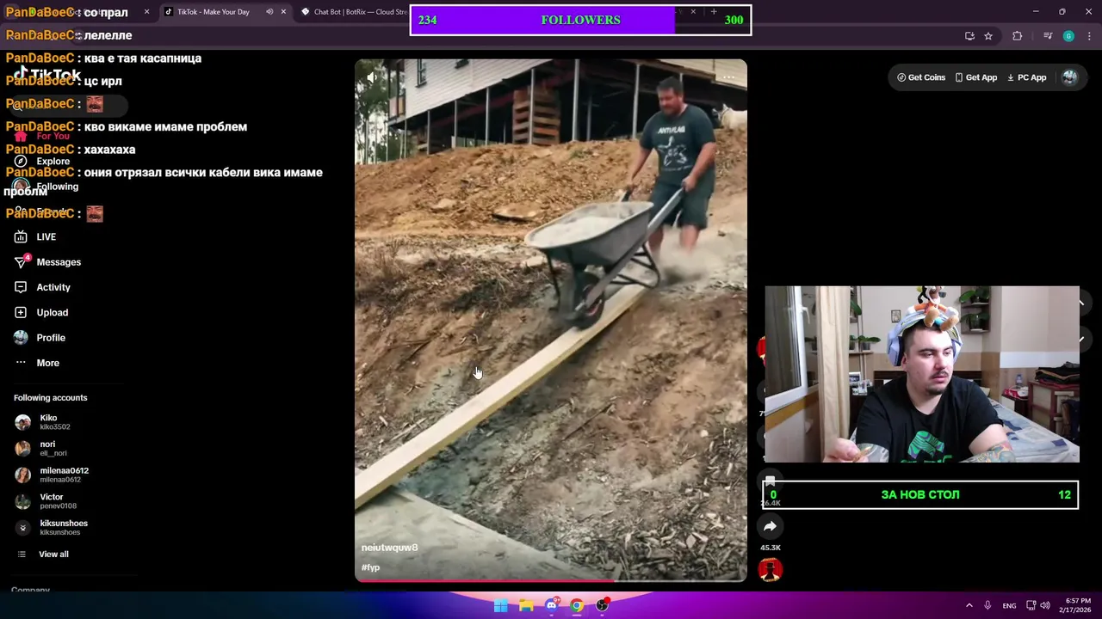The image size is (1102, 619).
Task: Click the TikTok logo
Action: click(47, 74)
